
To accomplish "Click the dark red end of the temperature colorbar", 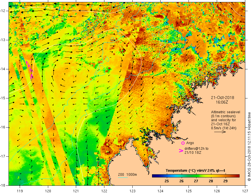I will [x=238, y=176].
